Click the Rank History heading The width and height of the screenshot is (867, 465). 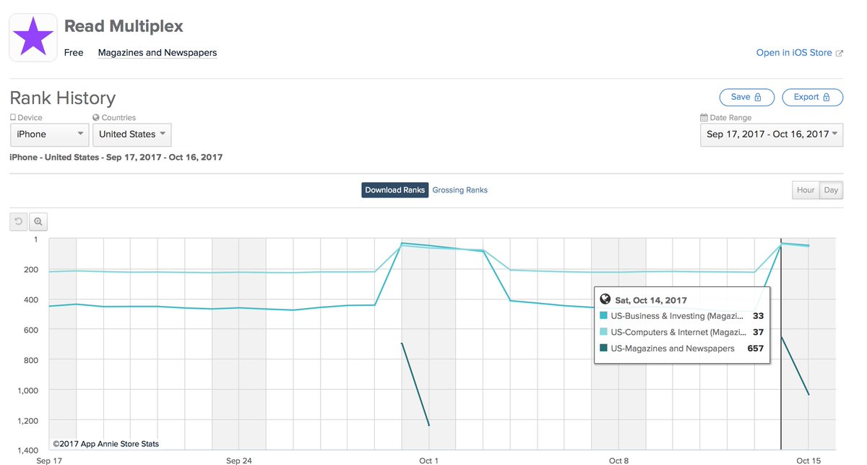click(63, 98)
